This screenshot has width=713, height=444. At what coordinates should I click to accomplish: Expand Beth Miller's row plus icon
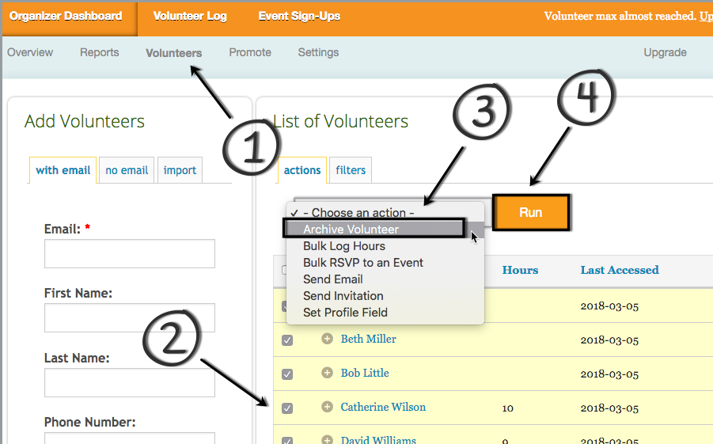[327, 339]
